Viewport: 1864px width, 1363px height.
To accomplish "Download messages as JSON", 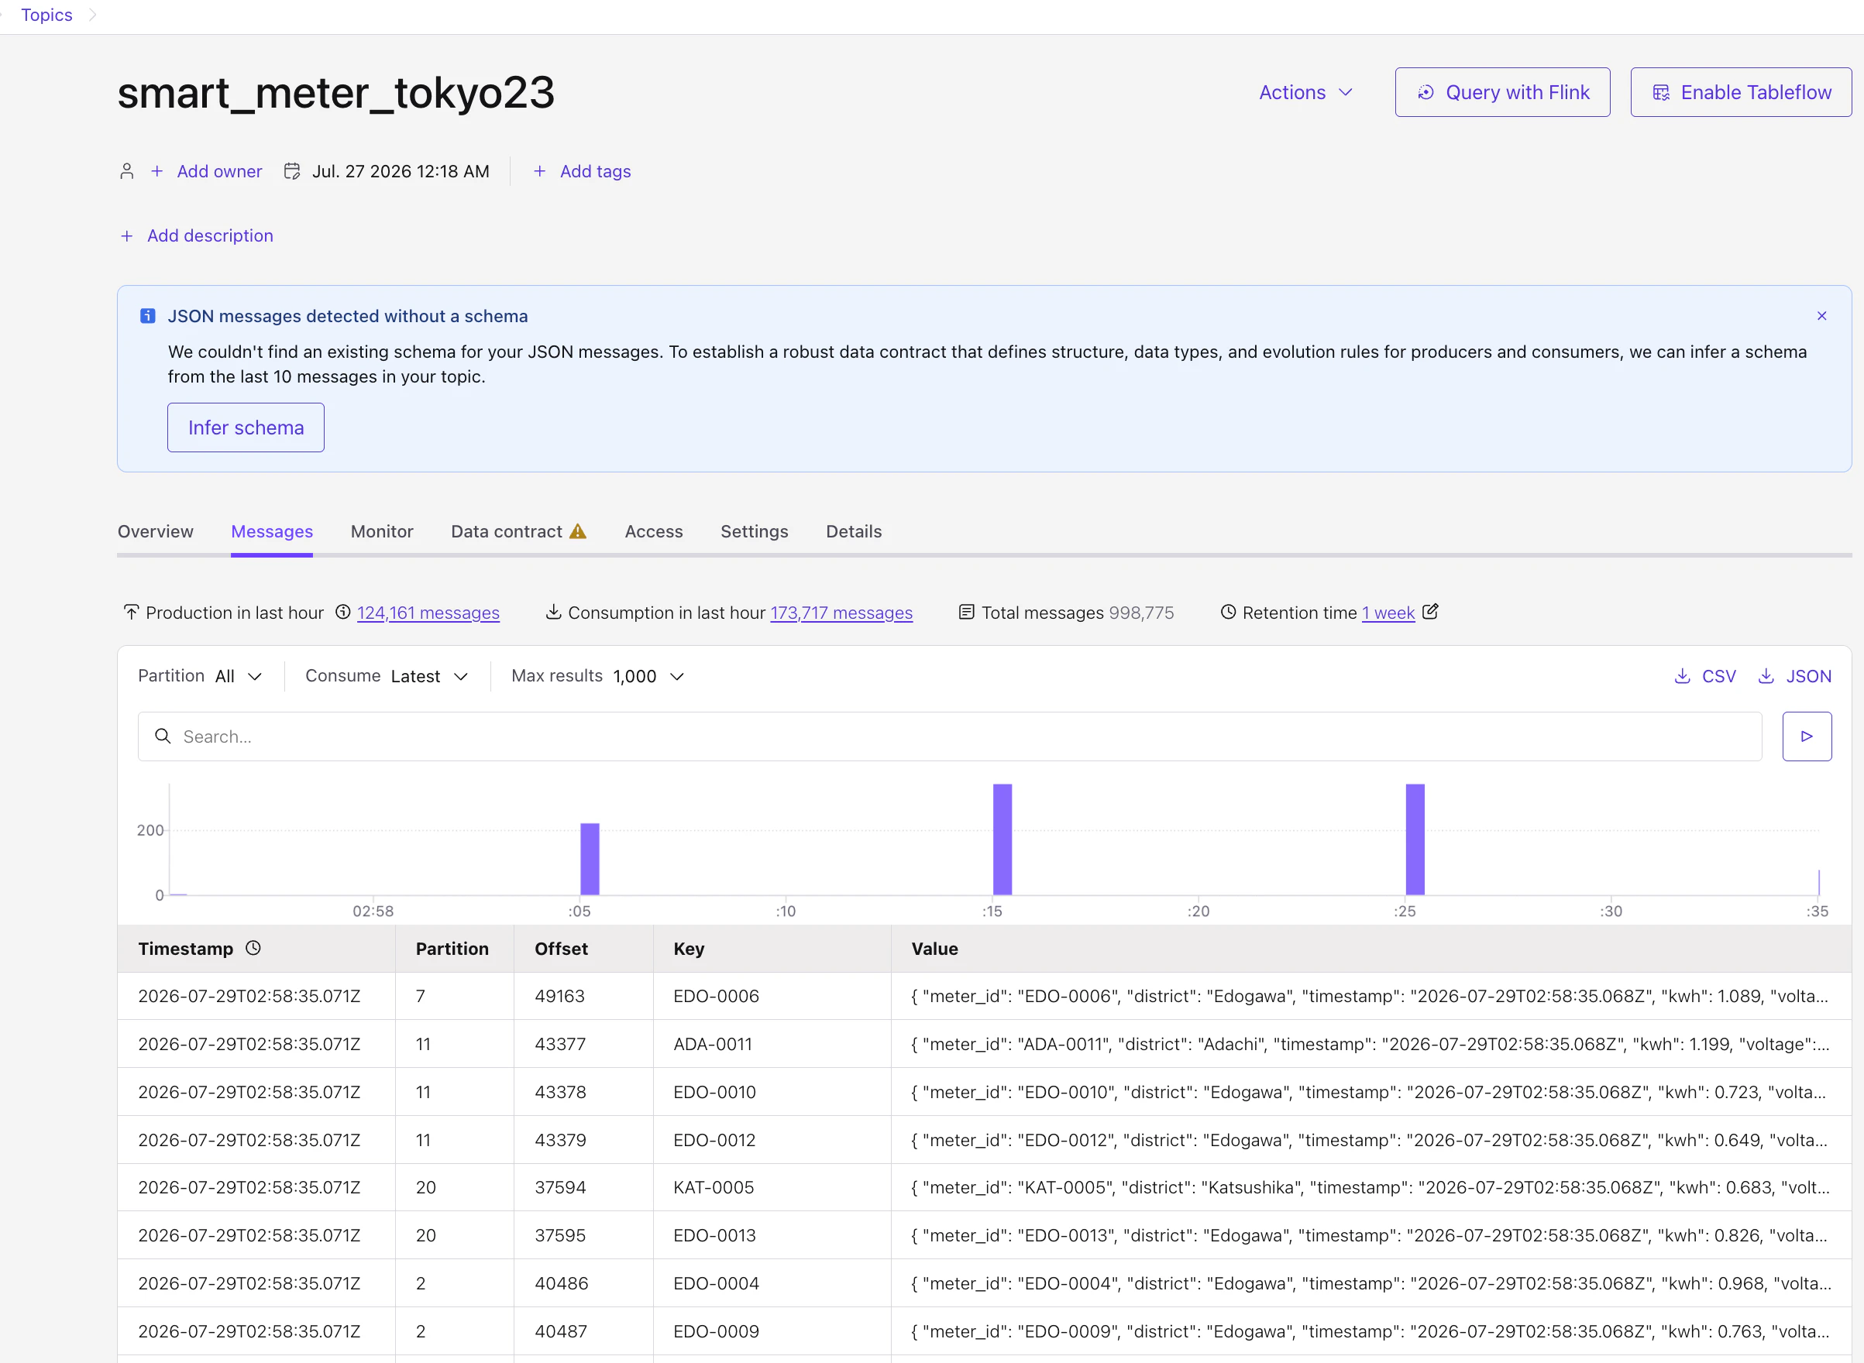I will (1793, 676).
